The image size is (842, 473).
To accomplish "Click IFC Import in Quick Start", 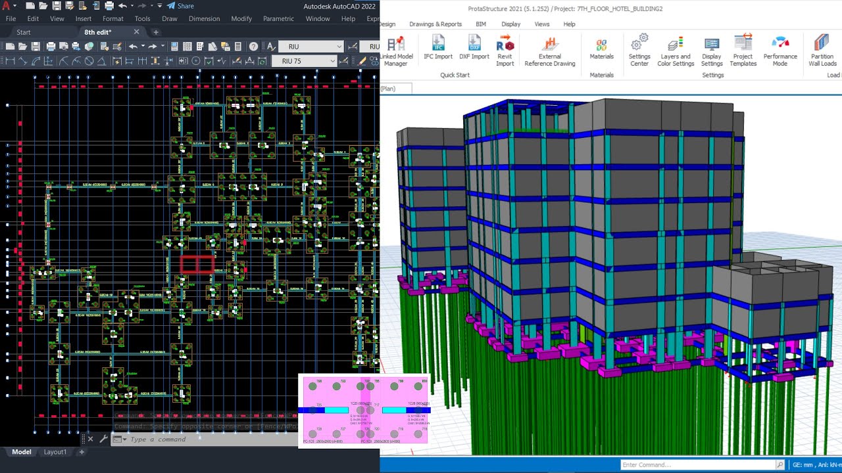I will coord(438,49).
